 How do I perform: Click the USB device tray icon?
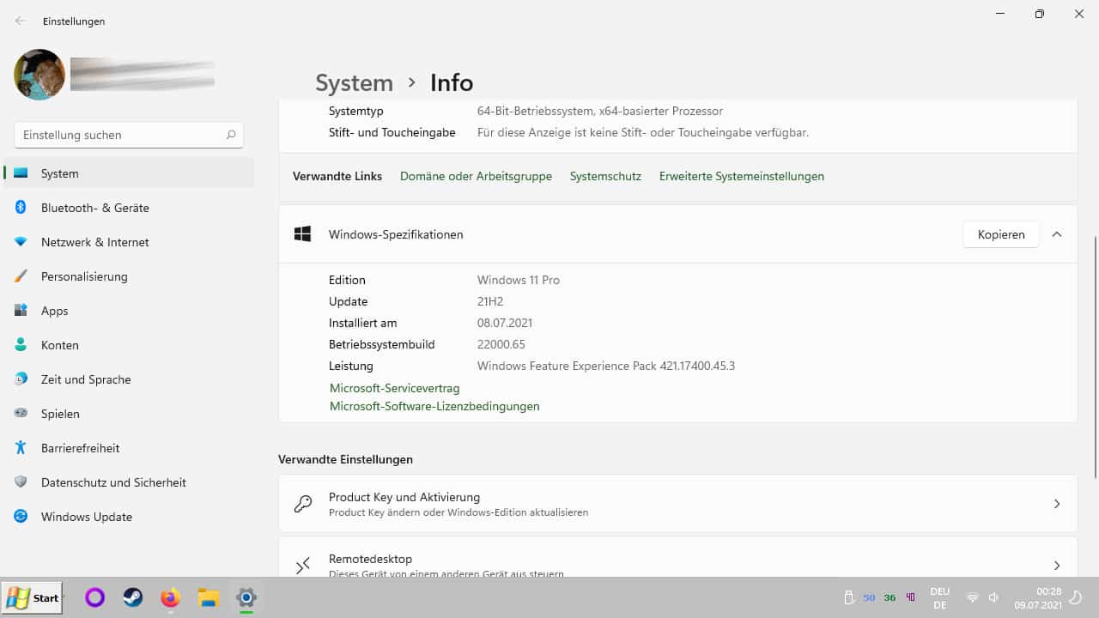click(848, 597)
